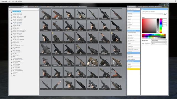
Task: Click the magnifier icon in weapon search
Action: [38, 9]
